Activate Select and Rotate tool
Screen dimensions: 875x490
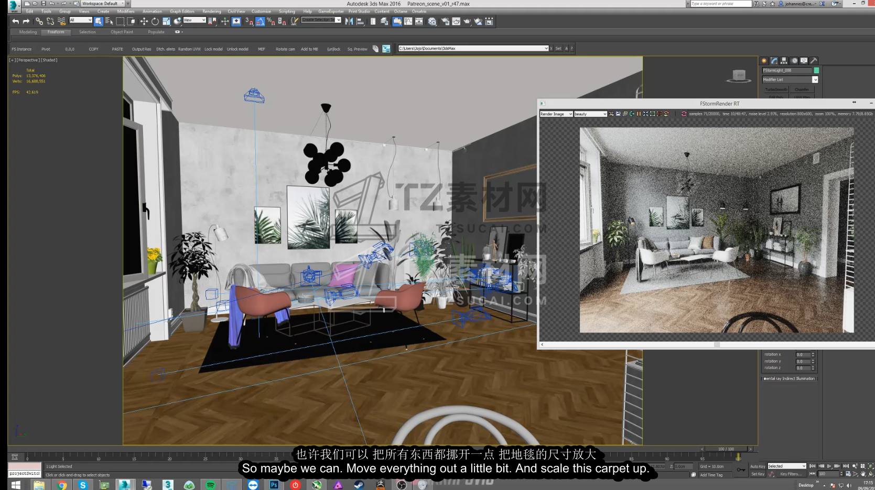155,21
